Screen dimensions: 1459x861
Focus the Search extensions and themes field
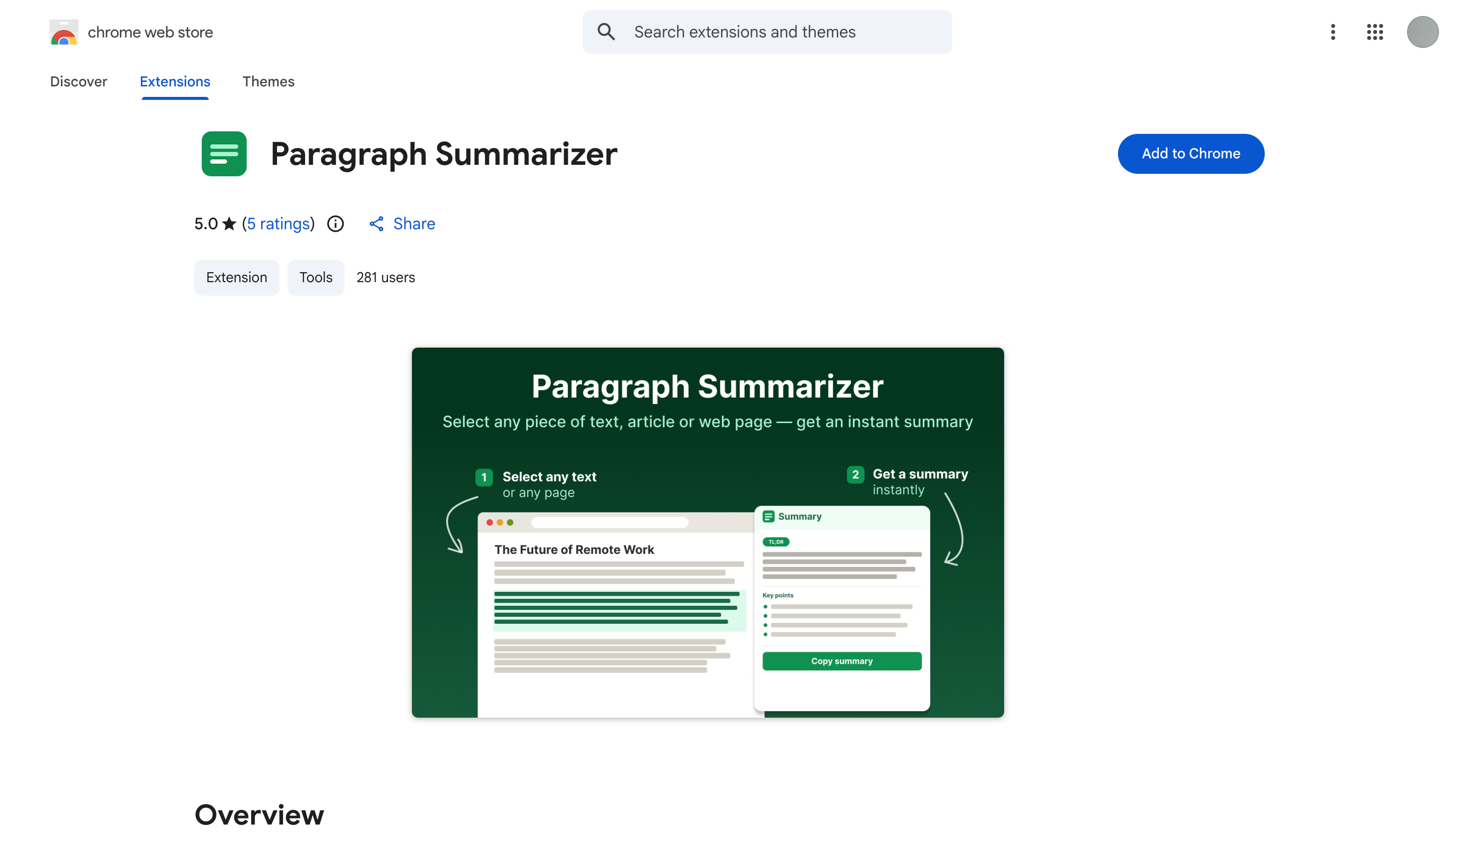click(x=766, y=32)
